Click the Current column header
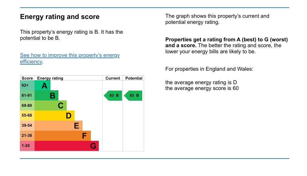This screenshot has width=307, height=176. coord(113,78)
